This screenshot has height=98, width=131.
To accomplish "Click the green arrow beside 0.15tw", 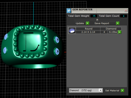I will point(120,32).
